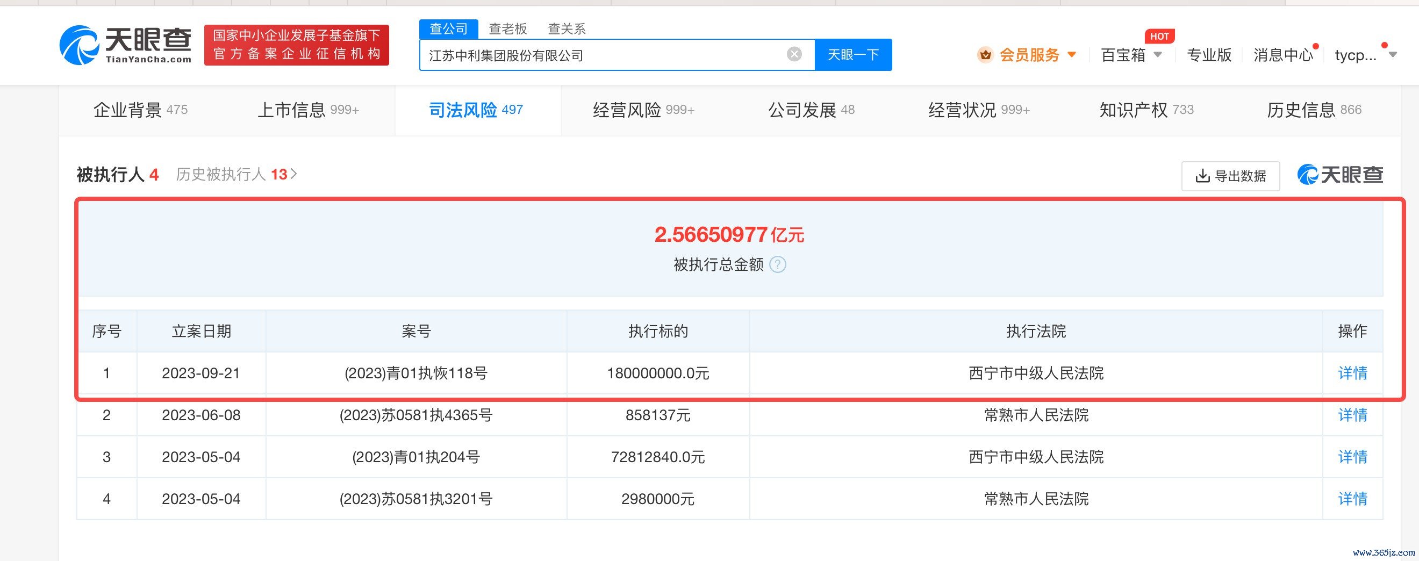
Task: Click the TianYanCha logo in header
Action: [x=126, y=45]
